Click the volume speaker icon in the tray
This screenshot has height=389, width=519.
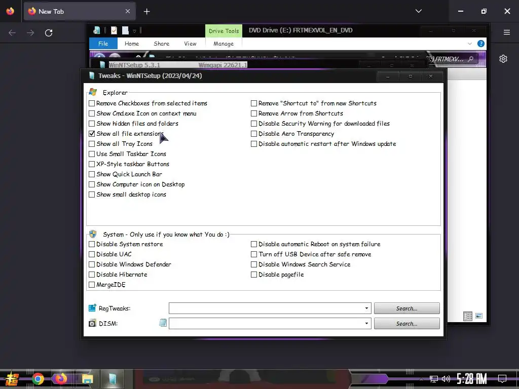pos(446,379)
